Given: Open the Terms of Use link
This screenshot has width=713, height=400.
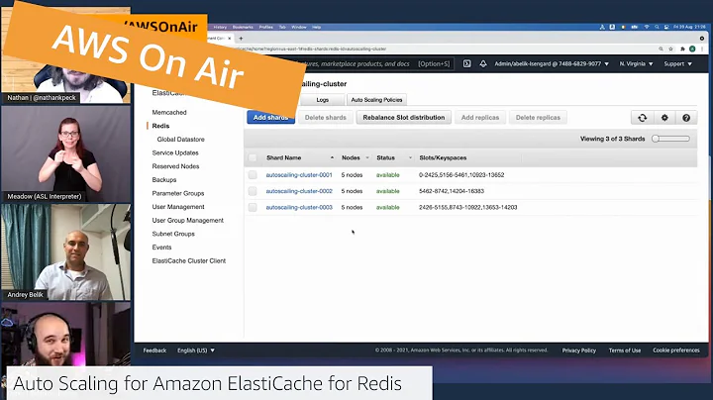Looking at the screenshot, I should pos(625,350).
